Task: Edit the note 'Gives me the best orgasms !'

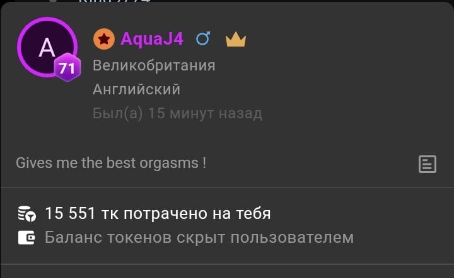Action: [x=111, y=163]
